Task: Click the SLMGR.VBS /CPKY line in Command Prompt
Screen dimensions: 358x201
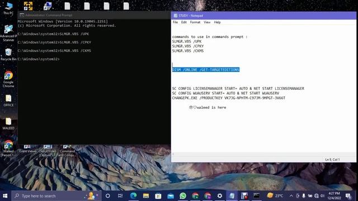Action: [54, 42]
